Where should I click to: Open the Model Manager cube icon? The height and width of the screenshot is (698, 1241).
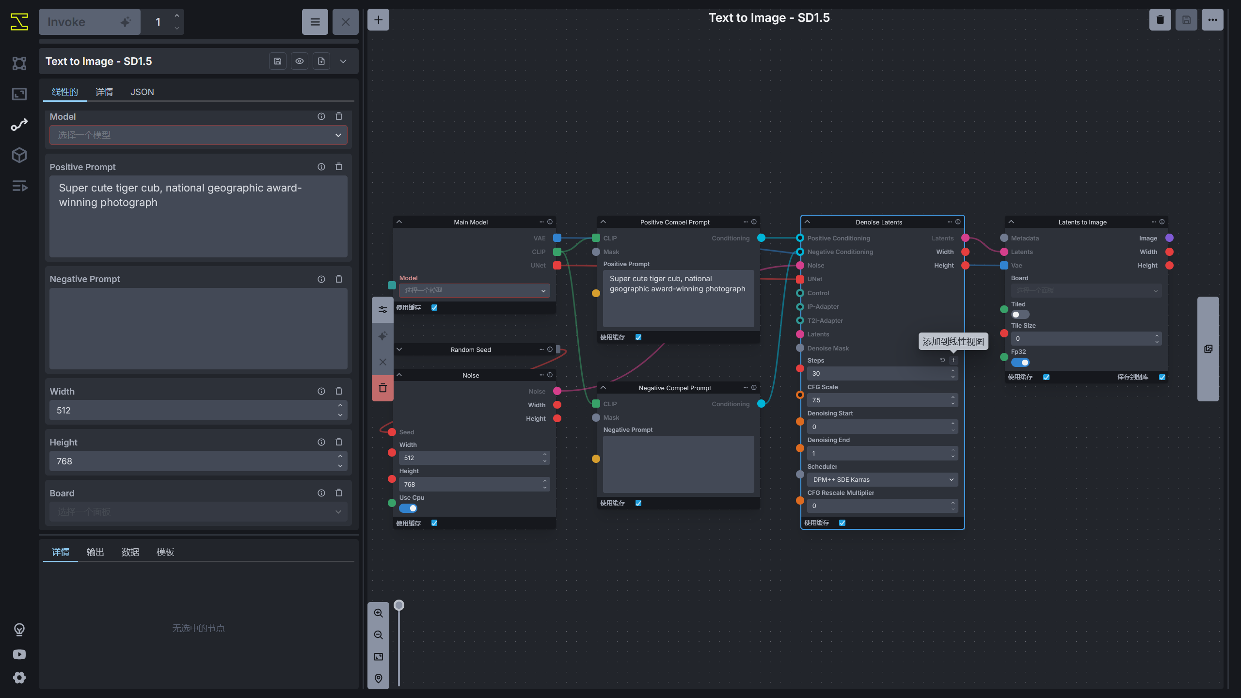pos(19,155)
